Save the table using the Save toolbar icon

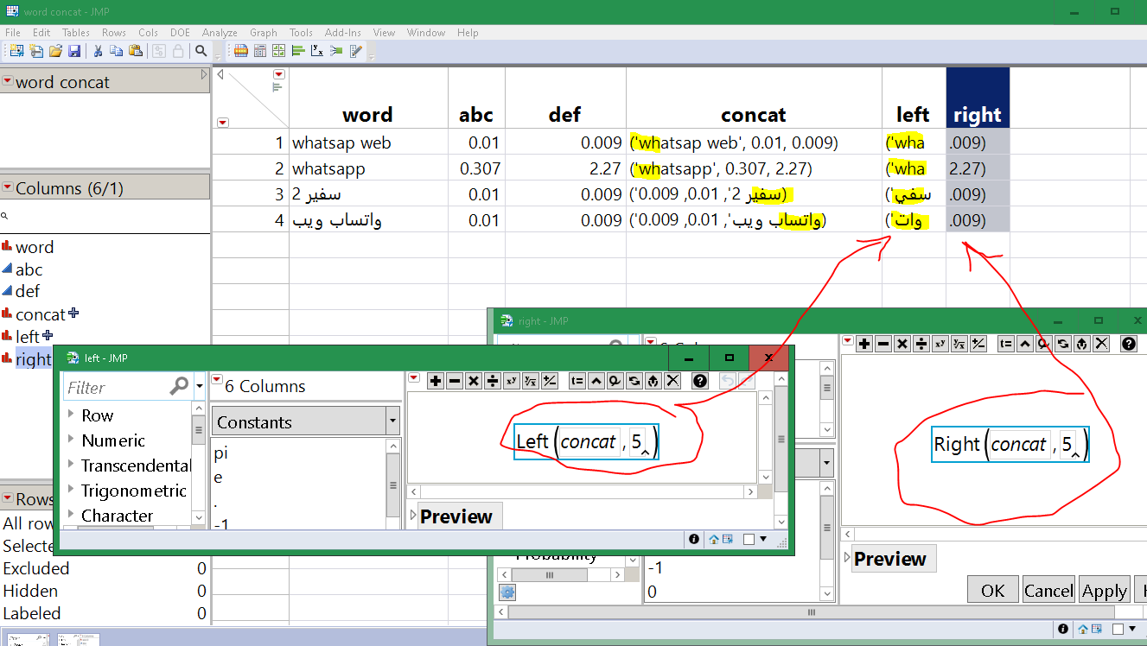74,51
